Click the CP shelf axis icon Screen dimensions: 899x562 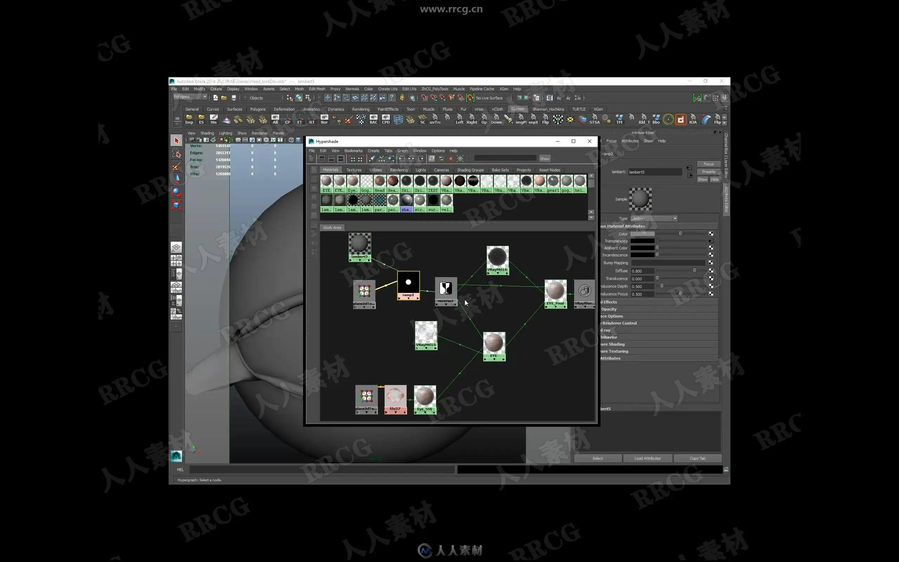click(x=288, y=119)
